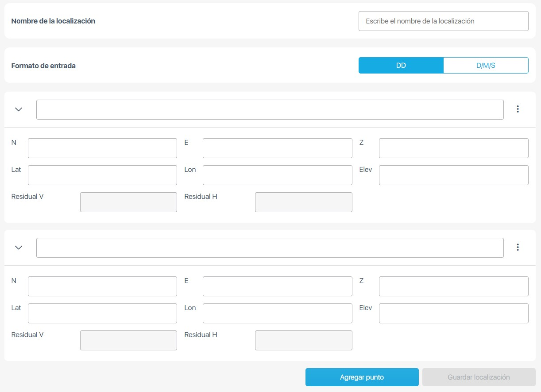Select the DD input format
This screenshot has width=541, height=392.
pyautogui.click(x=401, y=66)
